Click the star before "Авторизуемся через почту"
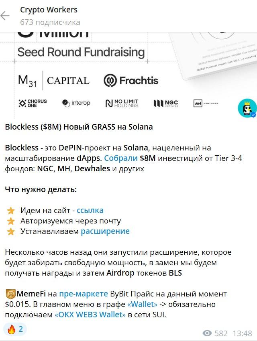Screen dimensions: 257x341 click(11, 221)
